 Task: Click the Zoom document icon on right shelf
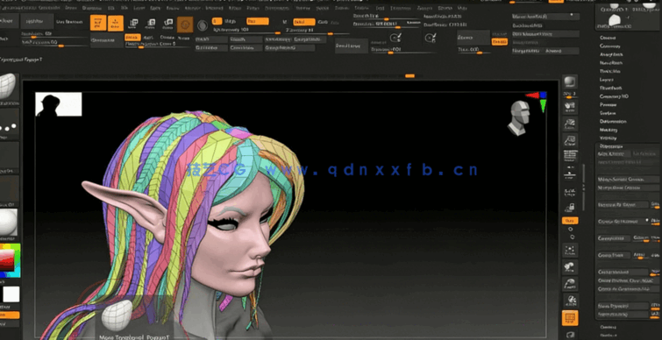(570, 124)
